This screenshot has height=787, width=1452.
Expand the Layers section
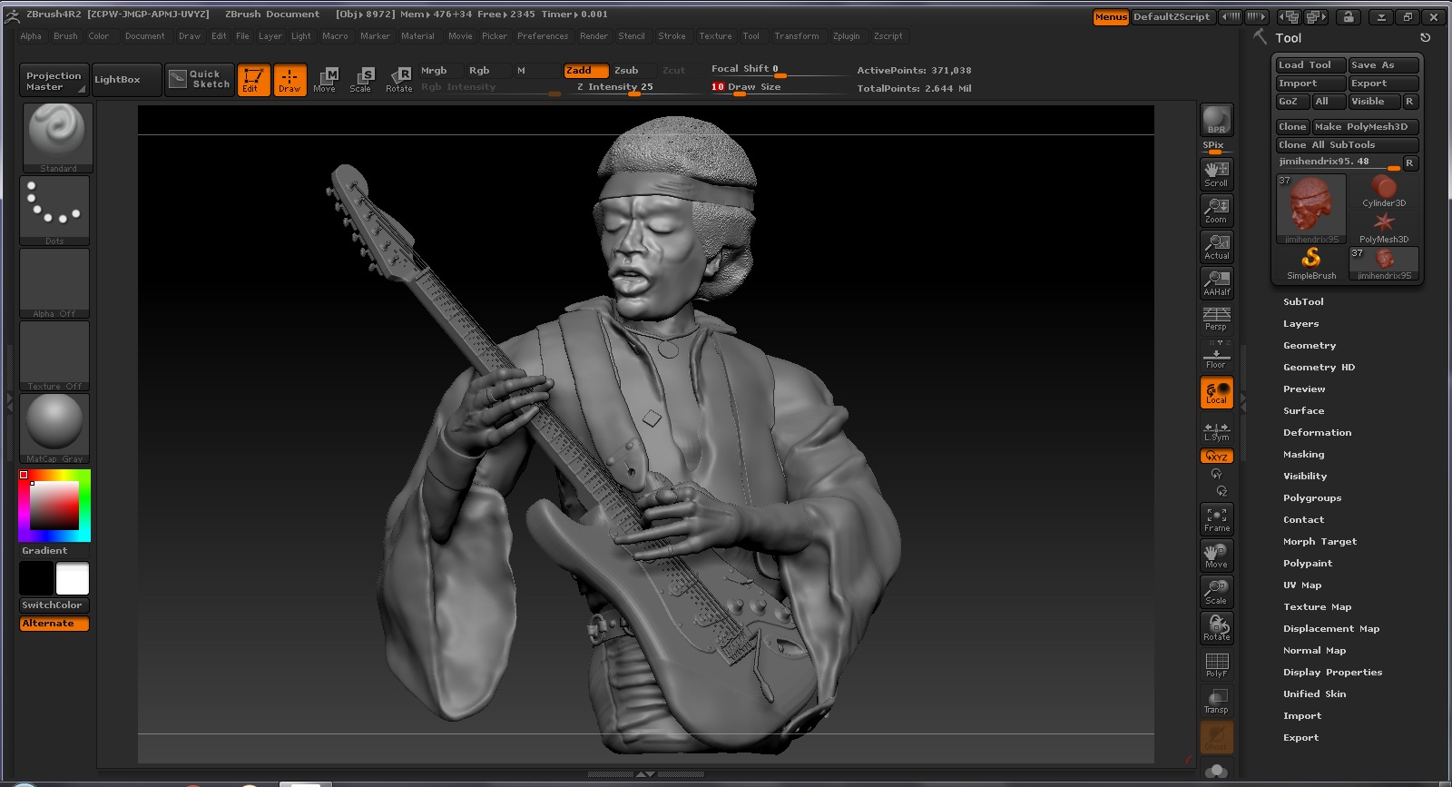[x=1300, y=323]
